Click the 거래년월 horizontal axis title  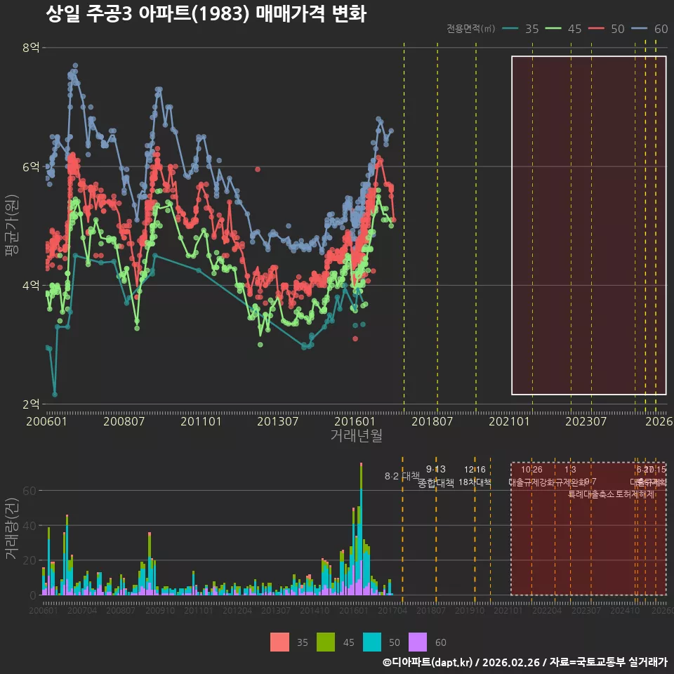click(357, 435)
